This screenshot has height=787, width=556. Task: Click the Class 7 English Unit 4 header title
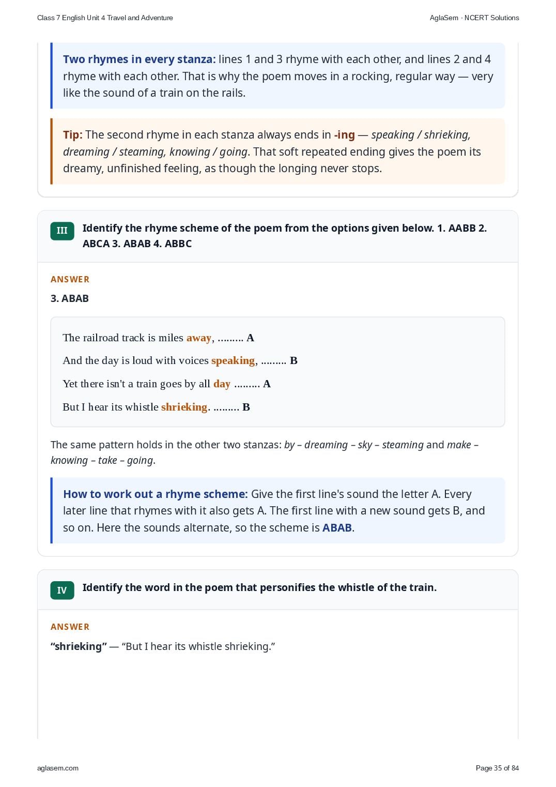105,18
